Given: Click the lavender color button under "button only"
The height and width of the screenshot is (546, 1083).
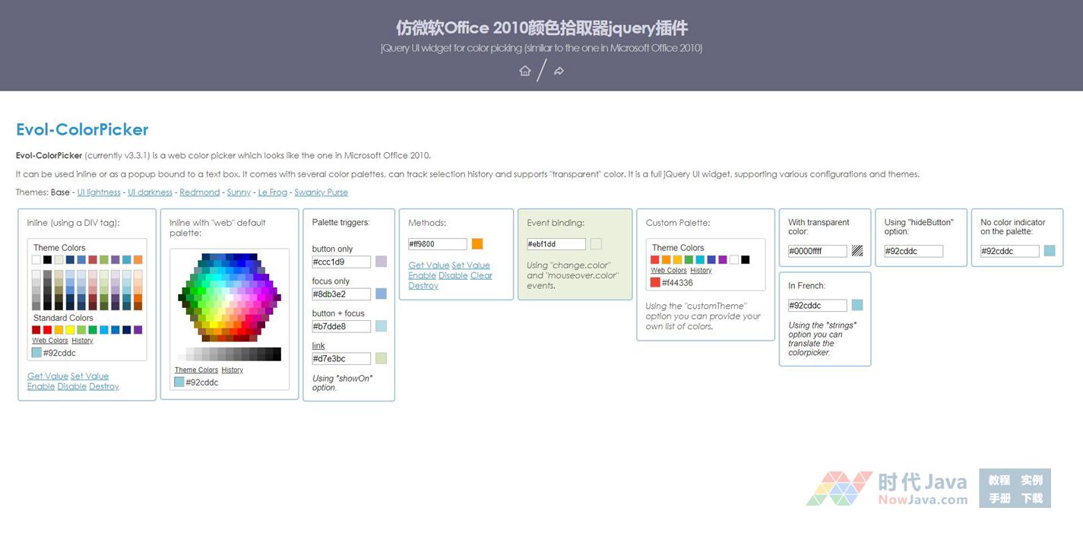Looking at the screenshot, I should click(381, 262).
